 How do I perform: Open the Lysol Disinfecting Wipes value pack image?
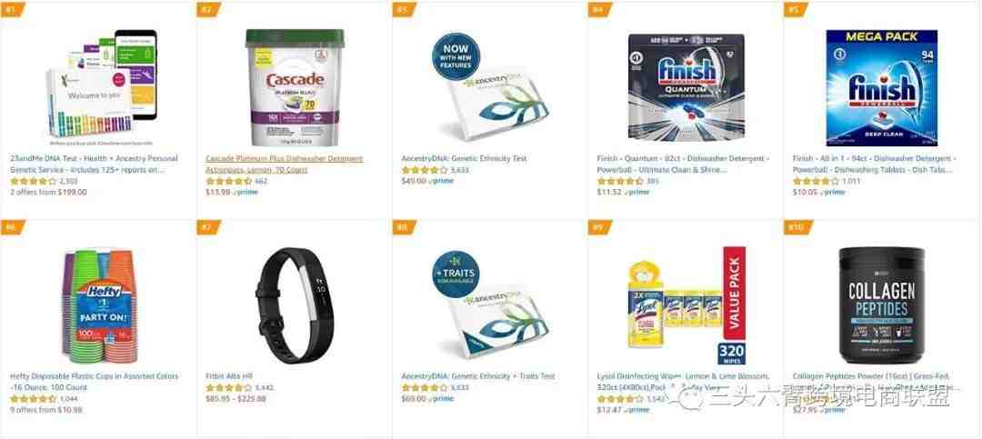pos(686,305)
